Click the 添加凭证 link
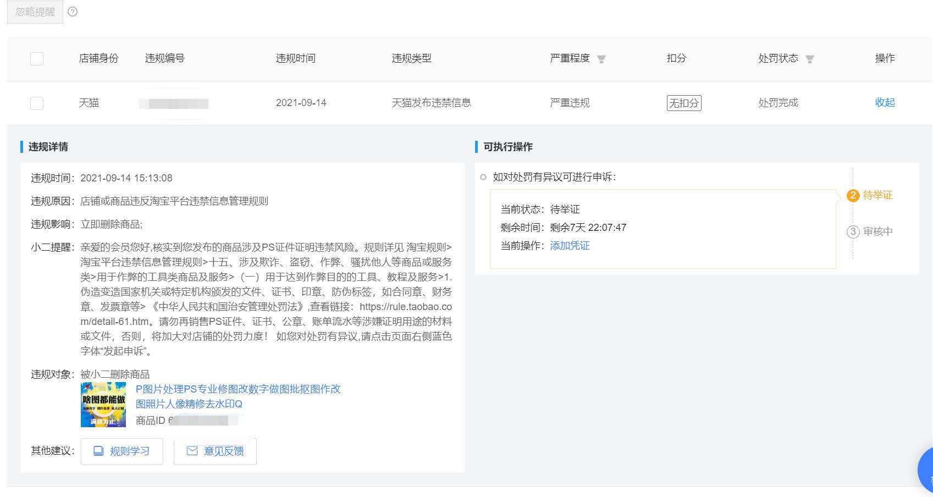Image resolution: width=933 pixels, height=497 pixels. (x=569, y=246)
